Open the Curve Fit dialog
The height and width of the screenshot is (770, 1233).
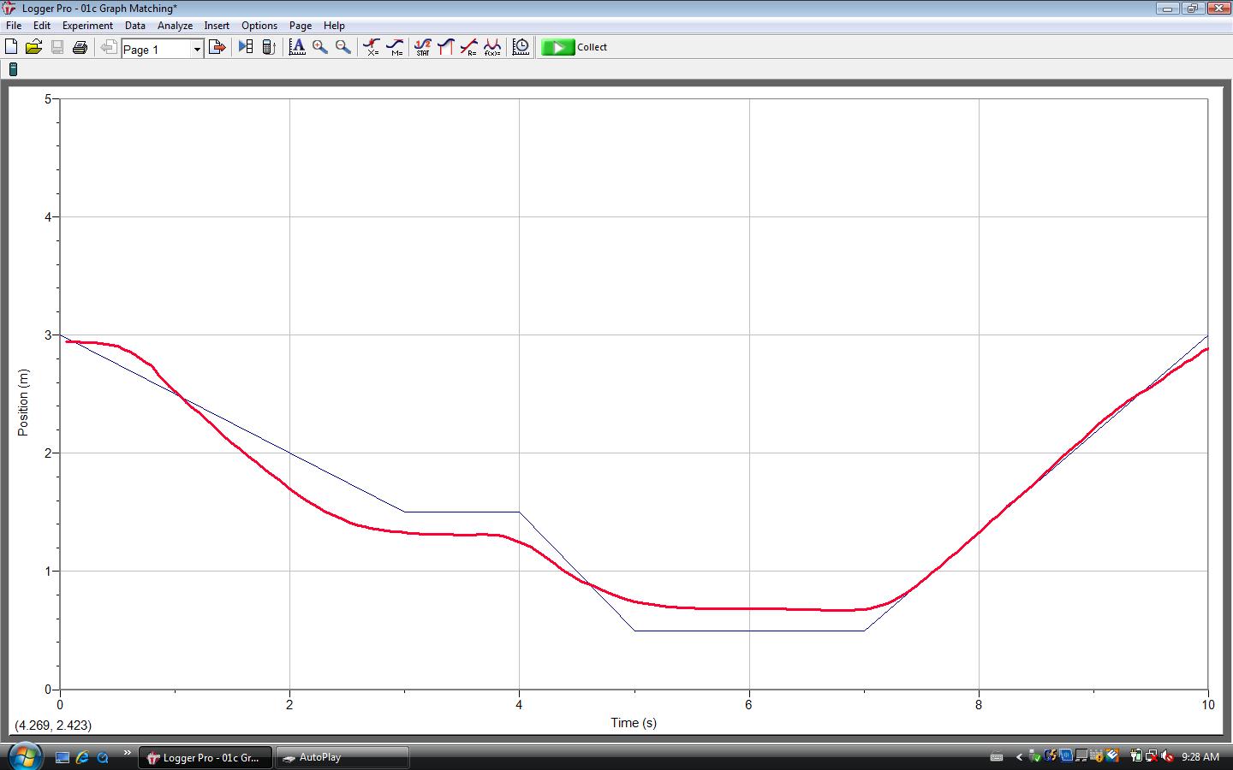492,47
